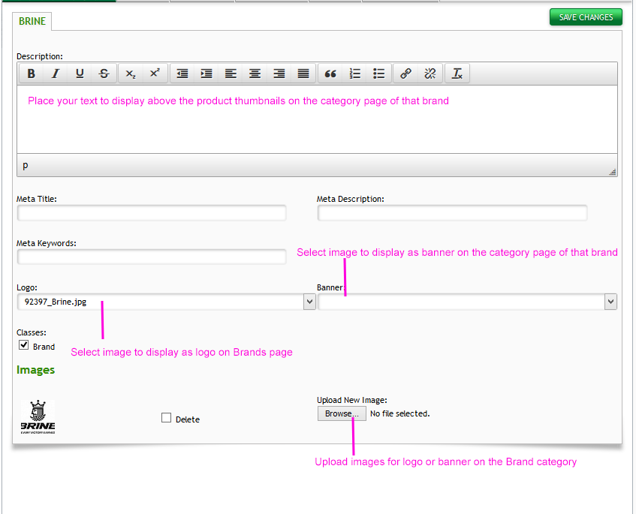Clear text formatting with the Tx icon

click(x=457, y=74)
